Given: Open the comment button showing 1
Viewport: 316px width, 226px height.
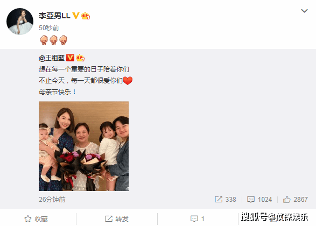Looking at the screenshot, I should (x=198, y=219).
